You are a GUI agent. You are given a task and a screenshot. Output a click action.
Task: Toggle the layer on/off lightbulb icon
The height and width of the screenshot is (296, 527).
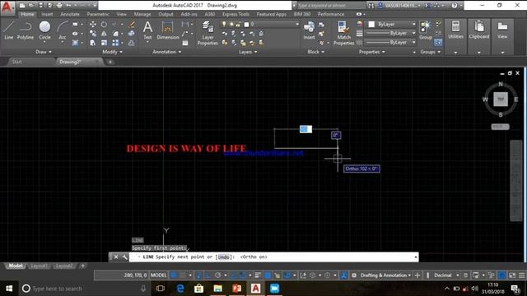click(224, 24)
